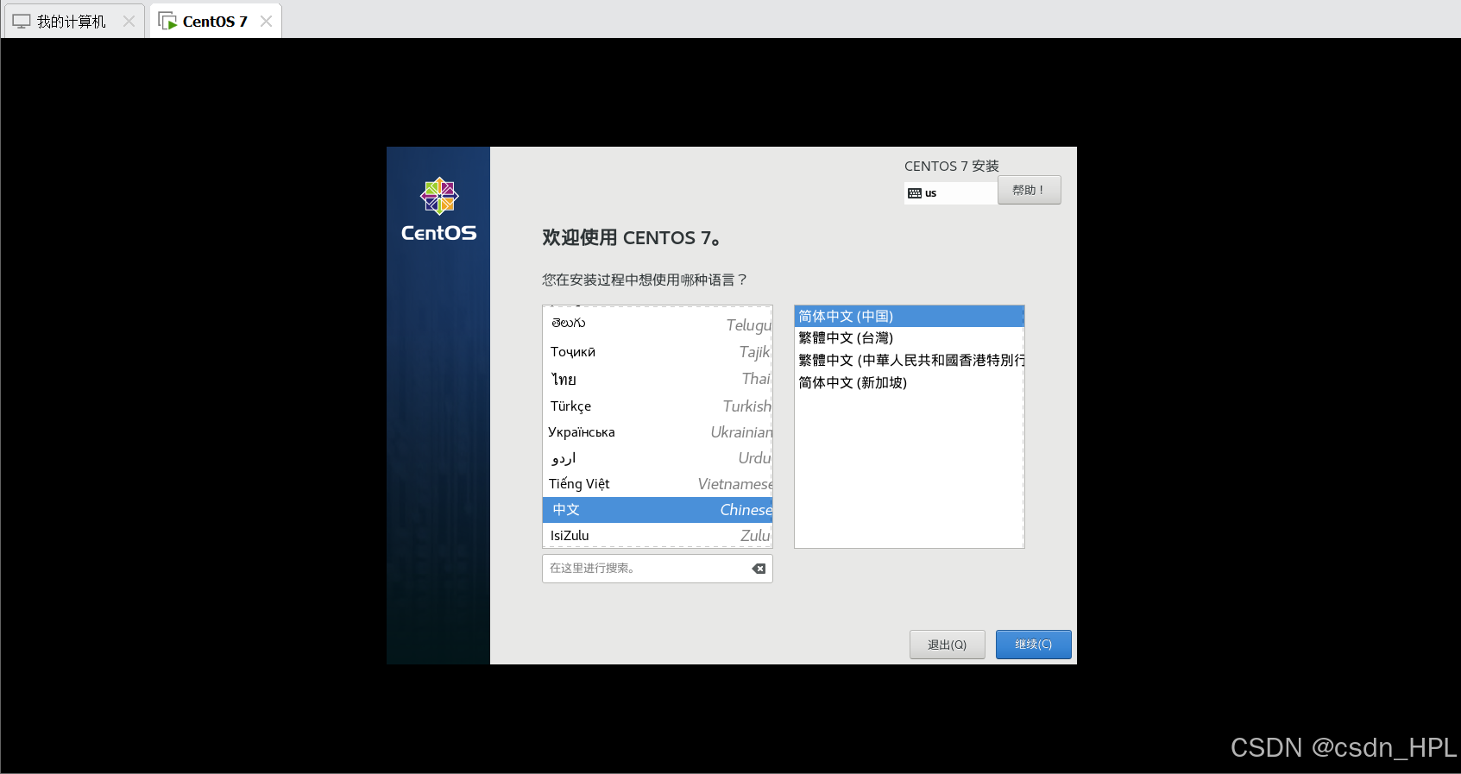Switch to the 我的计算机 tab
This screenshot has height=774, width=1461.
click(74, 21)
